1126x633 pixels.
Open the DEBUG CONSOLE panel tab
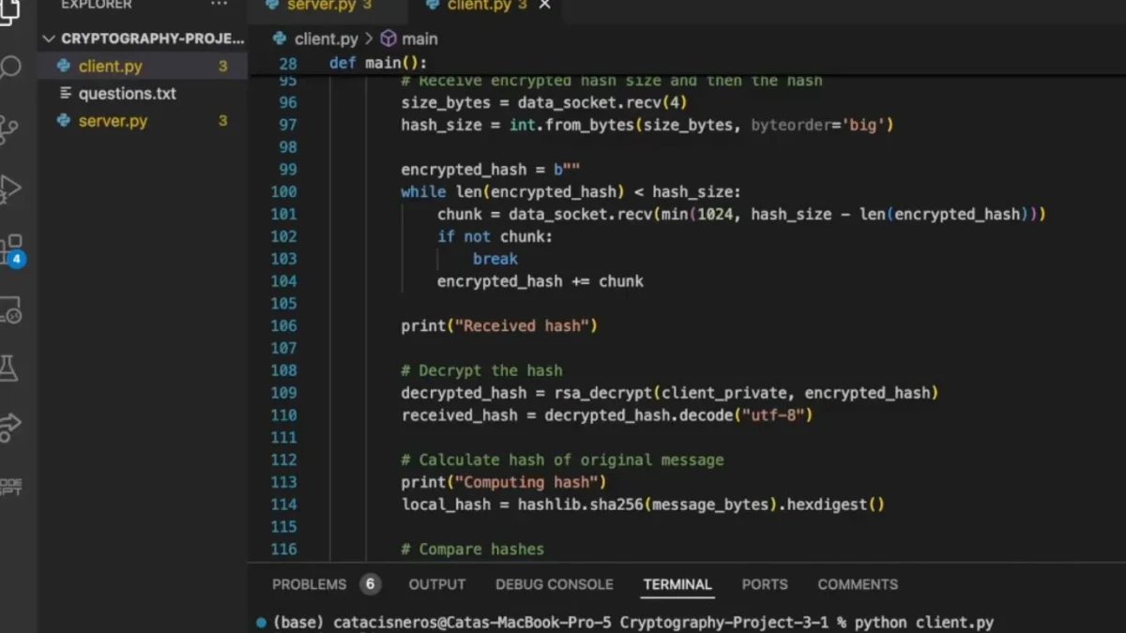[555, 584]
